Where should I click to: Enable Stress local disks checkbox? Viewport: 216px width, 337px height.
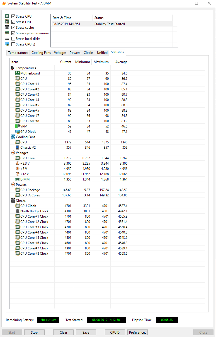[13, 39]
